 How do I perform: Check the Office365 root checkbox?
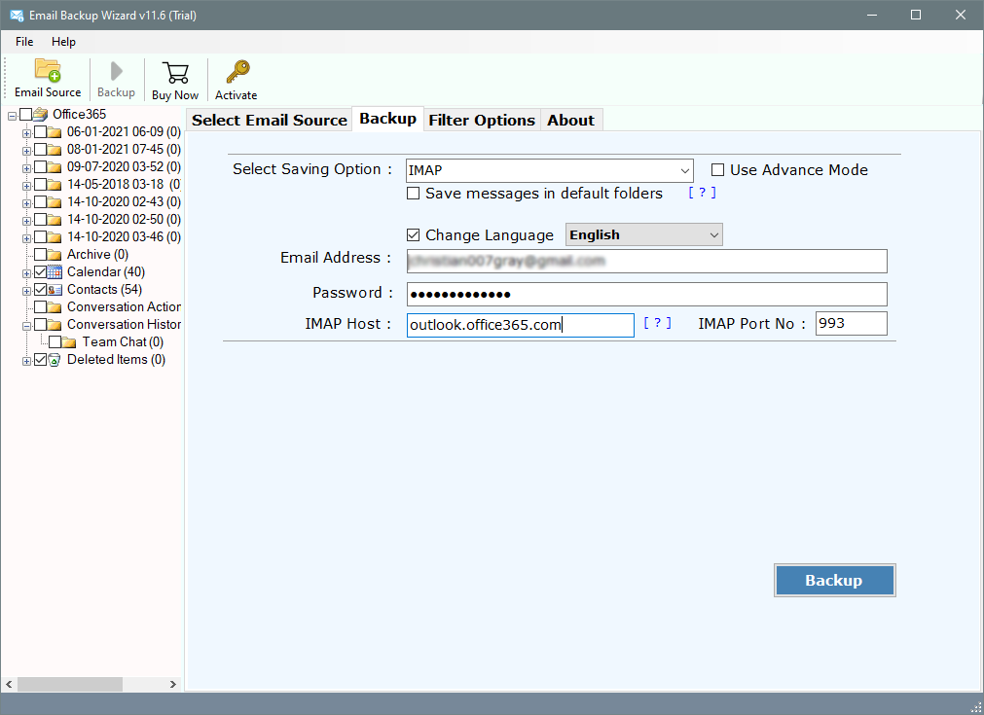point(25,114)
